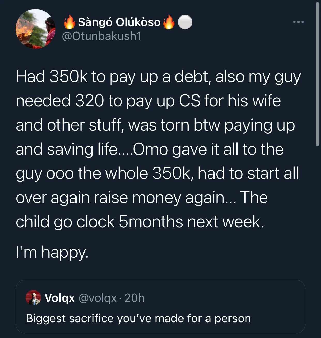Open the Sàngó Olúkòso display name
The width and height of the screenshot is (321, 338).
point(119,22)
